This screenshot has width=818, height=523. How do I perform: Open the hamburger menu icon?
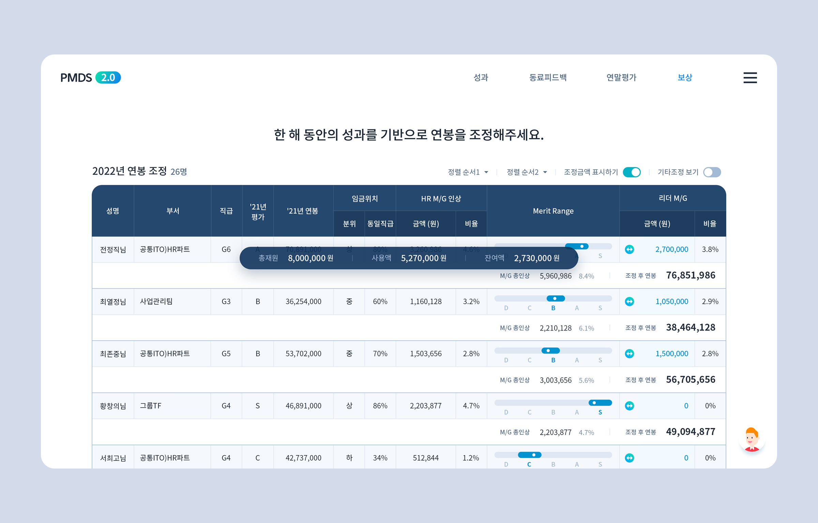750,78
